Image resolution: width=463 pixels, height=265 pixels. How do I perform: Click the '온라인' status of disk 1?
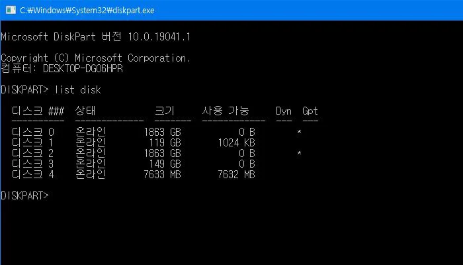click(x=91, y=142)
